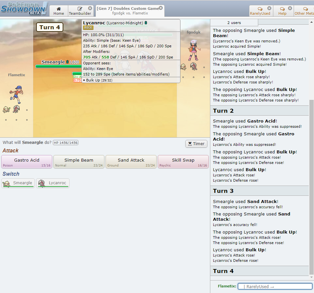
Task: Click the Turn 4 header in log
Action: click(x=260, y=271)
